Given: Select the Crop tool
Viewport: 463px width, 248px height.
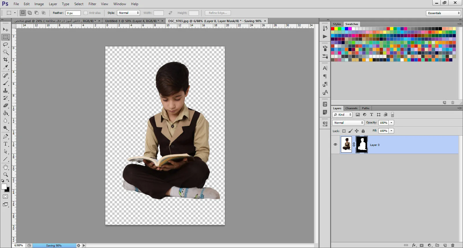Looking at the screenshot, I should [5, 60].
